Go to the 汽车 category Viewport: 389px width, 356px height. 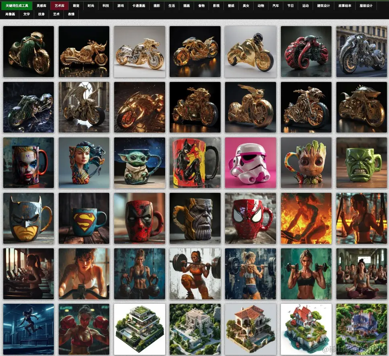pyautogui.click(x=276, y=6)
